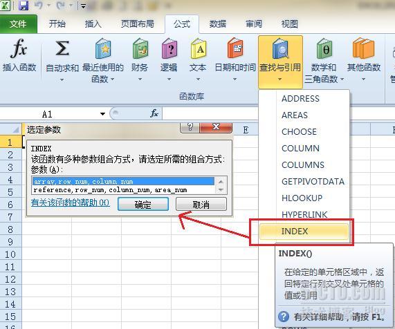
Task: Open the Name Box dropdown arrow
Action: pyautogui.click(x=102, y=114)
